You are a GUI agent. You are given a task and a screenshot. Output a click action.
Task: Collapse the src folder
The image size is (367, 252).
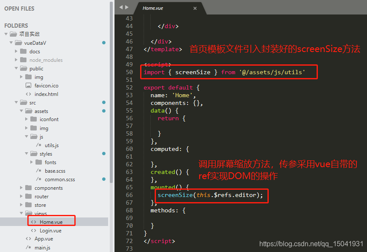pyautogui.click(x=16, y=102)
